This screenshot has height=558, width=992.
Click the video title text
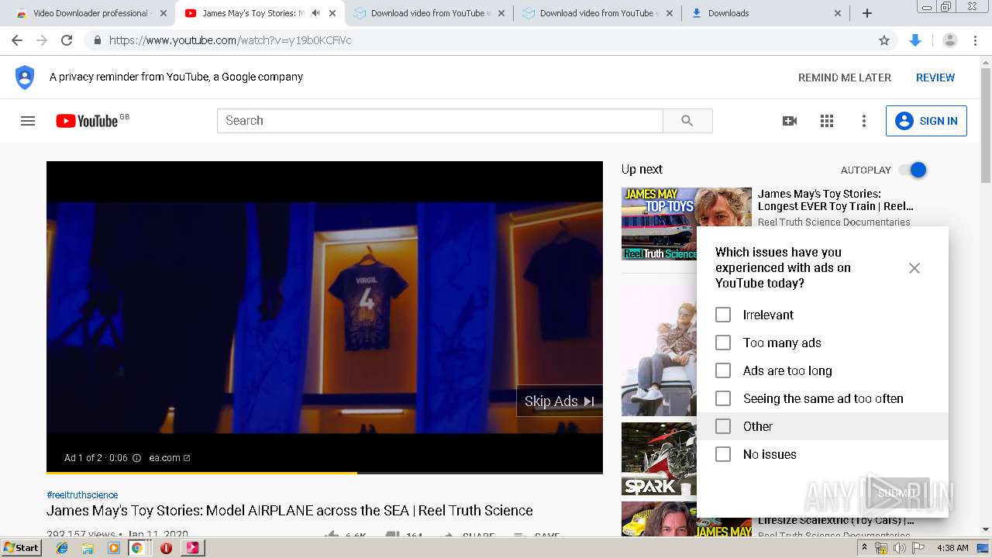pos(290,511)
